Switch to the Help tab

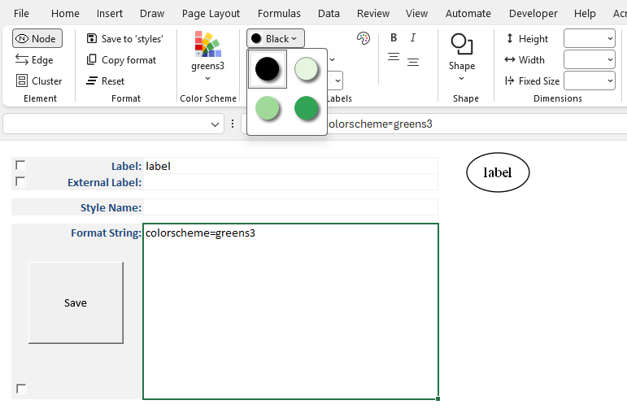point(585,14)
